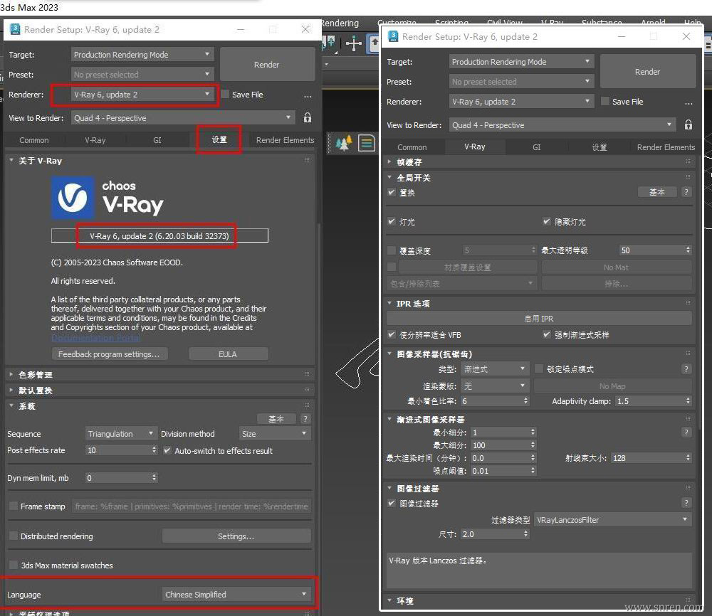Open the 渲染蒙版 dropdown
The image size is (712, 616).
pos(495,386)
